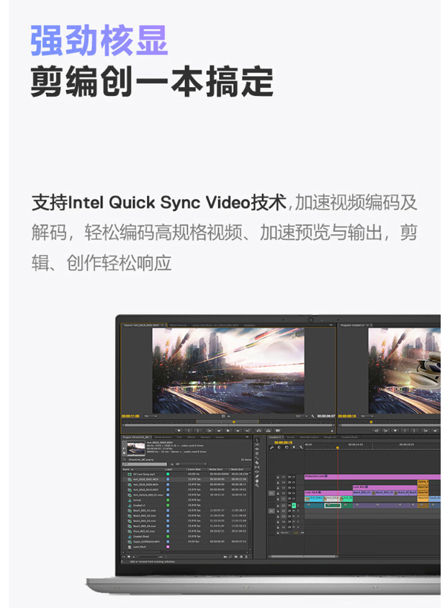
Task: Add a marker from timeline header
Action: click(294, 447)
